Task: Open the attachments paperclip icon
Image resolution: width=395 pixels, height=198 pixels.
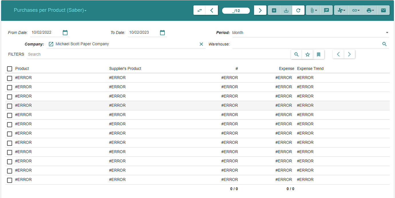Action: [x=313, y=10]
